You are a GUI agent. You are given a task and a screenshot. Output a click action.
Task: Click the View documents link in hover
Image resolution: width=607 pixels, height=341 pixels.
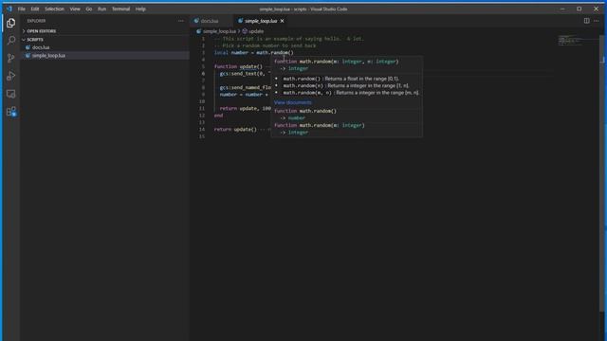[x=293, y=102]
